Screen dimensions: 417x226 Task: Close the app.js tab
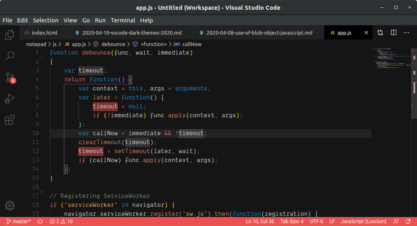point(366,33)
